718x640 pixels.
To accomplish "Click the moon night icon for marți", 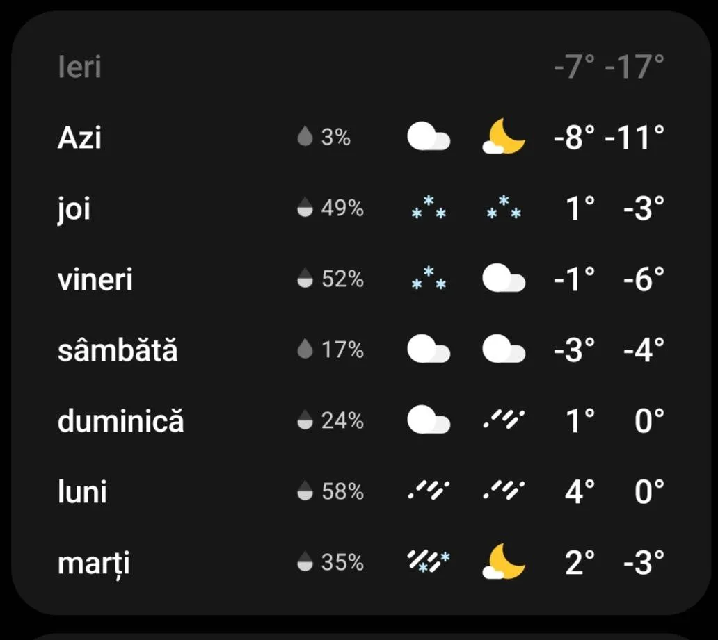I will [504, 561].
